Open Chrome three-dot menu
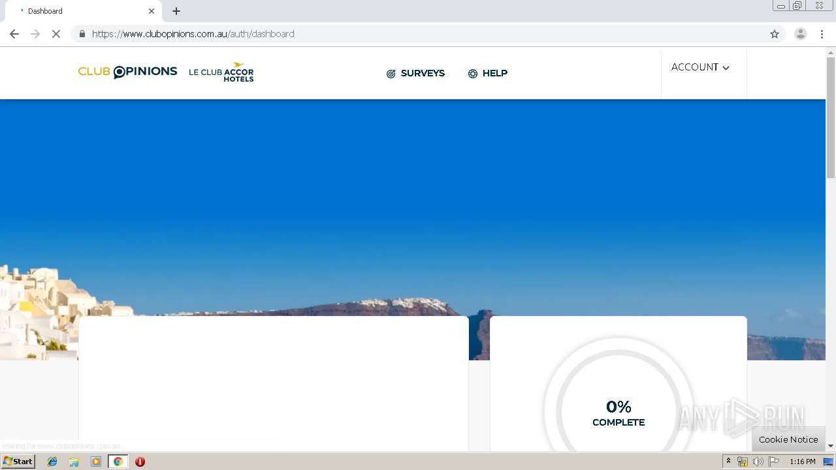 pos(822,34)
